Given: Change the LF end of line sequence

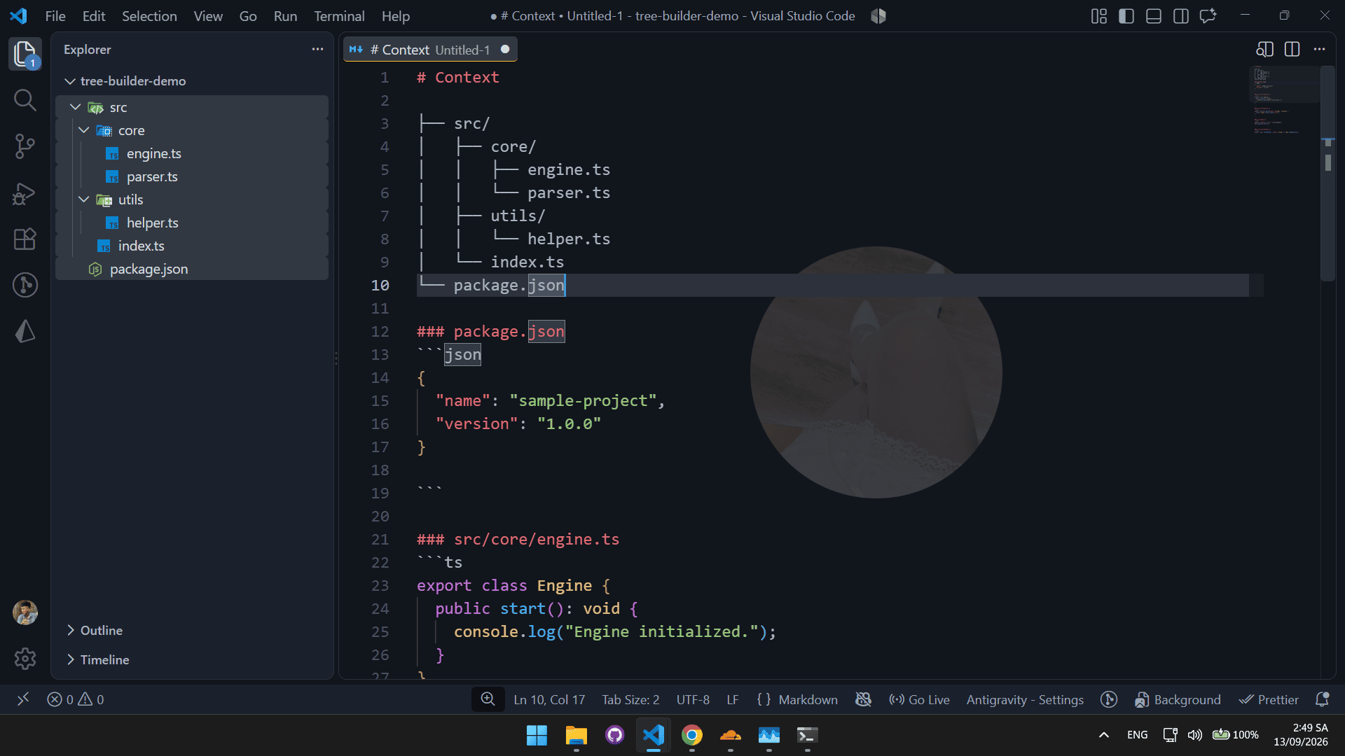Looking at the screenshot, I should click(733, 699).
